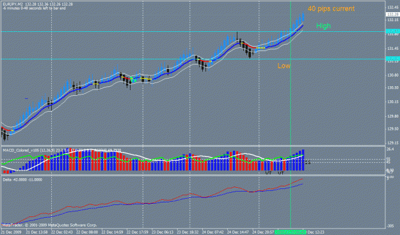Click the 130.80 price scale value
400x235 pixels.
(x=392, y=75)
